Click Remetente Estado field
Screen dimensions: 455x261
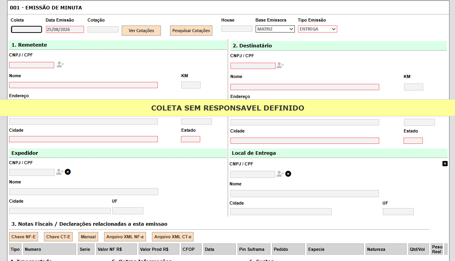(x=191, y=140)
